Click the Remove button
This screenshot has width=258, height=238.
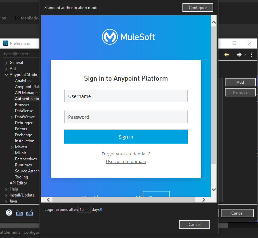pos(240,92)
